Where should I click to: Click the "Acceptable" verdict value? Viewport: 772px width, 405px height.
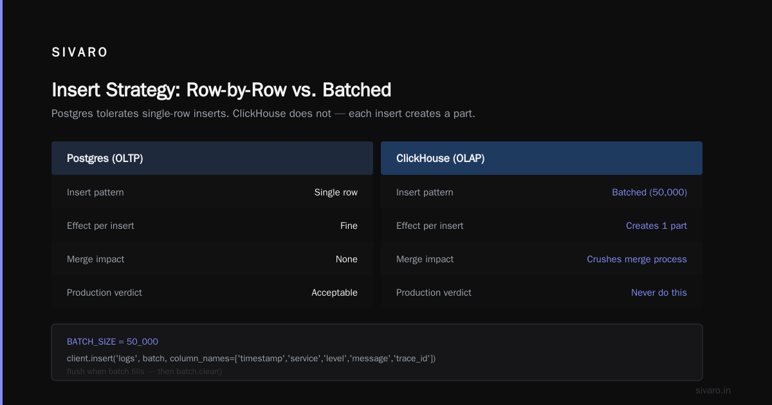tap(335, 292)
